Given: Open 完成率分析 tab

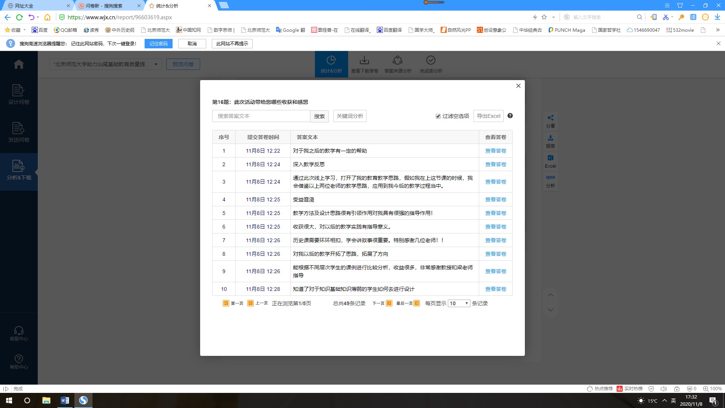Looking at the screenshot, I should (x=431, y=64).
